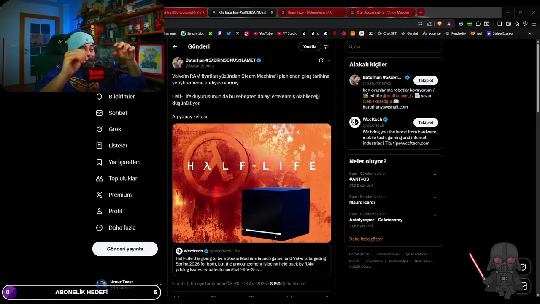The width and height of the screenshot is (540, 304).
Task: Open Bildirimler notifications in sidebar
Action: coord(116,97)
